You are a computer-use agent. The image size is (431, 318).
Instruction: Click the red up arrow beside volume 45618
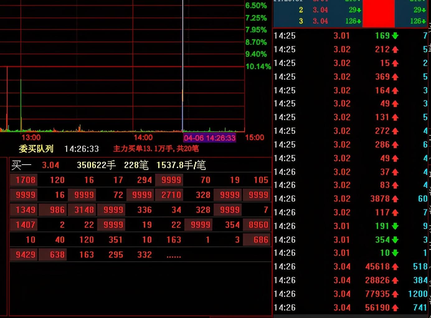395,267
